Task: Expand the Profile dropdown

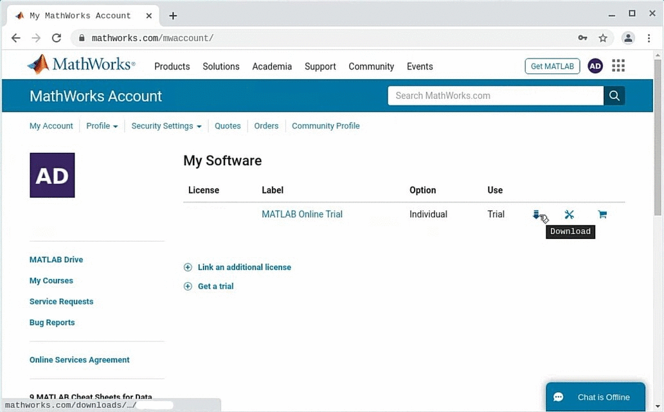Action: pos(102,126)
